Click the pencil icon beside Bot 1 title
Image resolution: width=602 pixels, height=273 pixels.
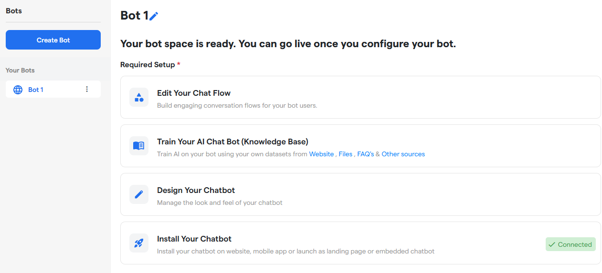[154, 16]
